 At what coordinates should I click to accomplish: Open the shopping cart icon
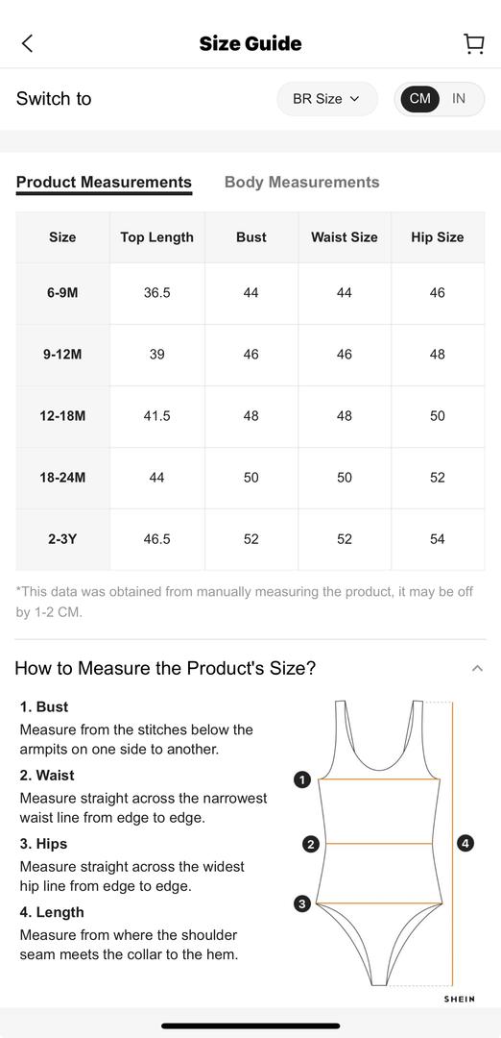click(473, 43)
